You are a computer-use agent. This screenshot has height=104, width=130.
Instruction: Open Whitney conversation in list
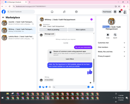(x=18, y=30)
